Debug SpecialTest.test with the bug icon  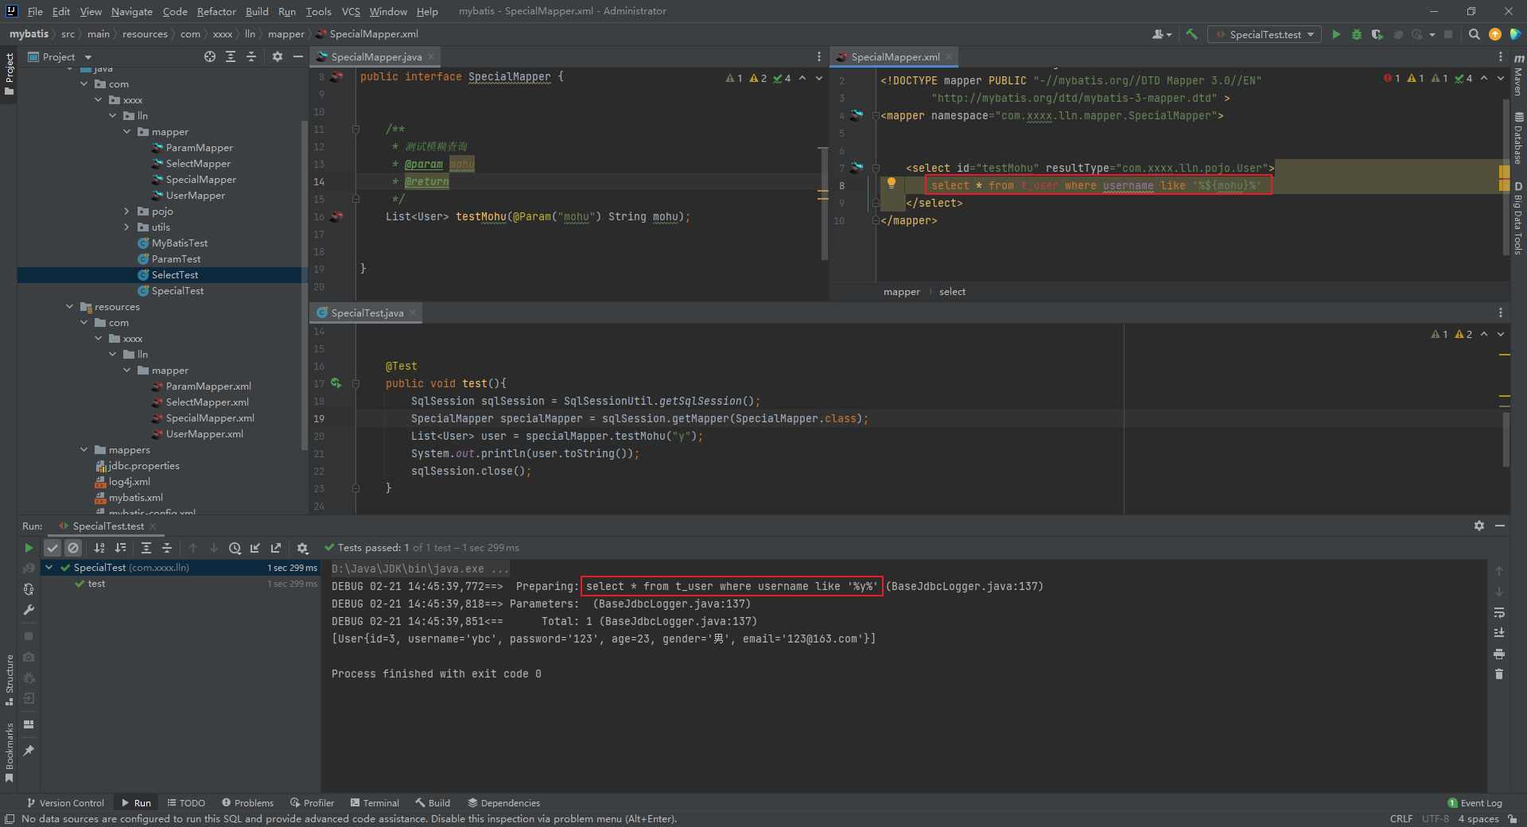click(x=1357, y=34)
